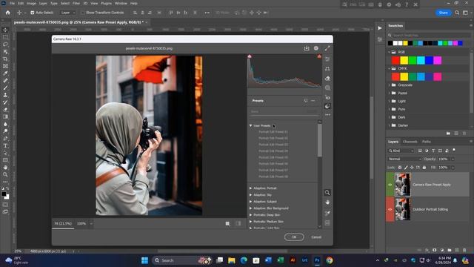Open the Edit panel in Camera Raw
Viewport: 474px width, 267px height.
(x=327, y=59)
